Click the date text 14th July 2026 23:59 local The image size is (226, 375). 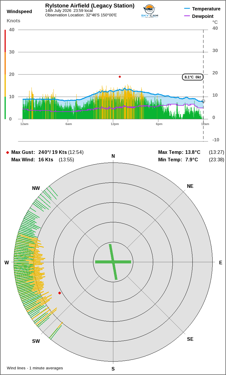pyautogui.click(x=69, y=11)
